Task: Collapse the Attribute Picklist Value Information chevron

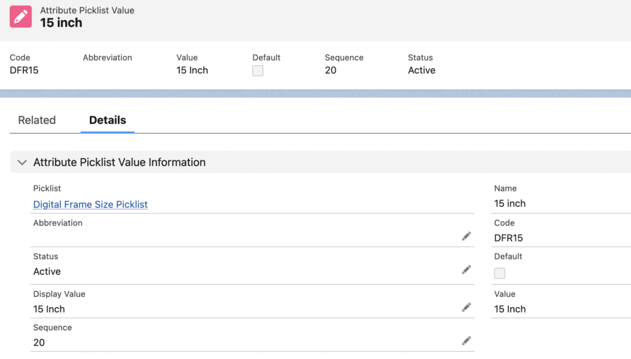Action: pyautogui.click(x=22, y=163)
